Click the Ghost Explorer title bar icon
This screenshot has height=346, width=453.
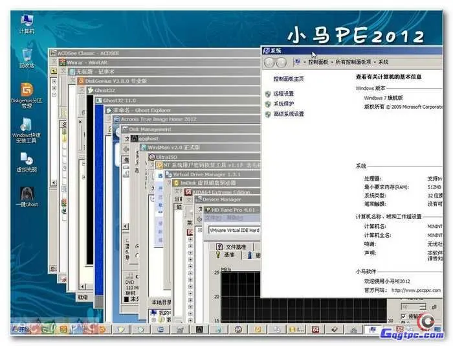(x=109, y=110)
